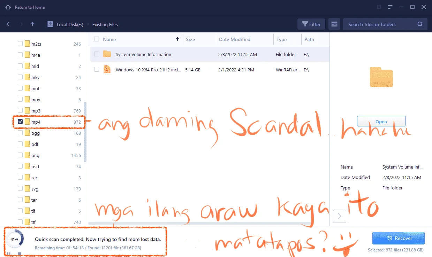Check the psd file type checkbox
The width and height of the screenshot is (432, 257).
click(x=20, y=166)
